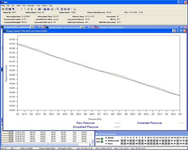This screenshot has width=188, height=150.
Task: Click the Smoothed Pressure legend line sample
Action: tap(117, 127)
